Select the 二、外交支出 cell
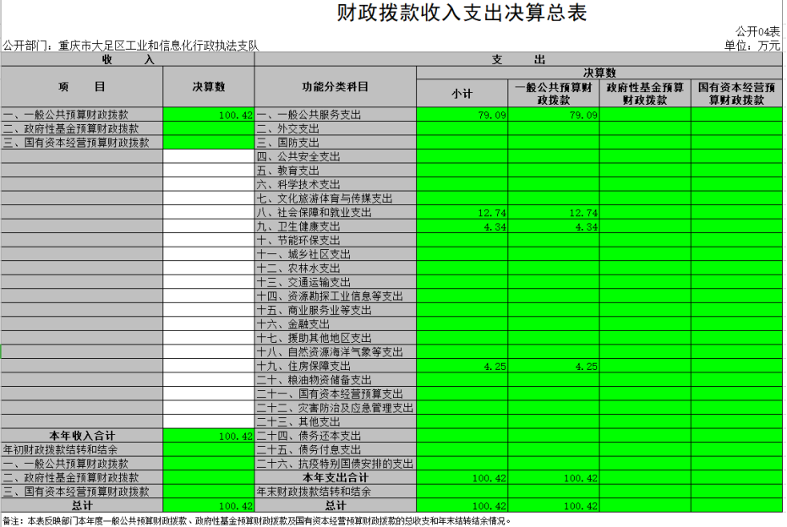Screen dimensions: 787x527 pos(336,129)
